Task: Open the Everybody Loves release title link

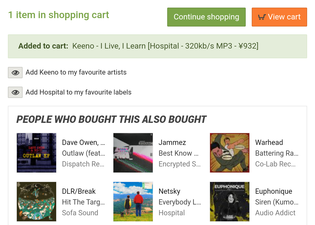Action: (180, 202)
